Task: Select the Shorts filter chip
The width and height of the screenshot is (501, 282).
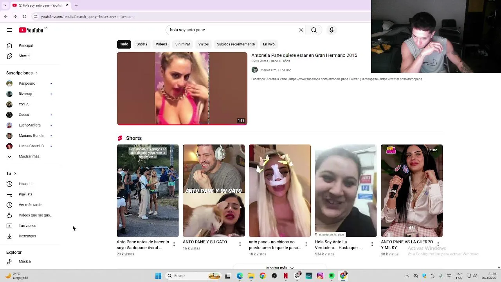Action: 142,44
